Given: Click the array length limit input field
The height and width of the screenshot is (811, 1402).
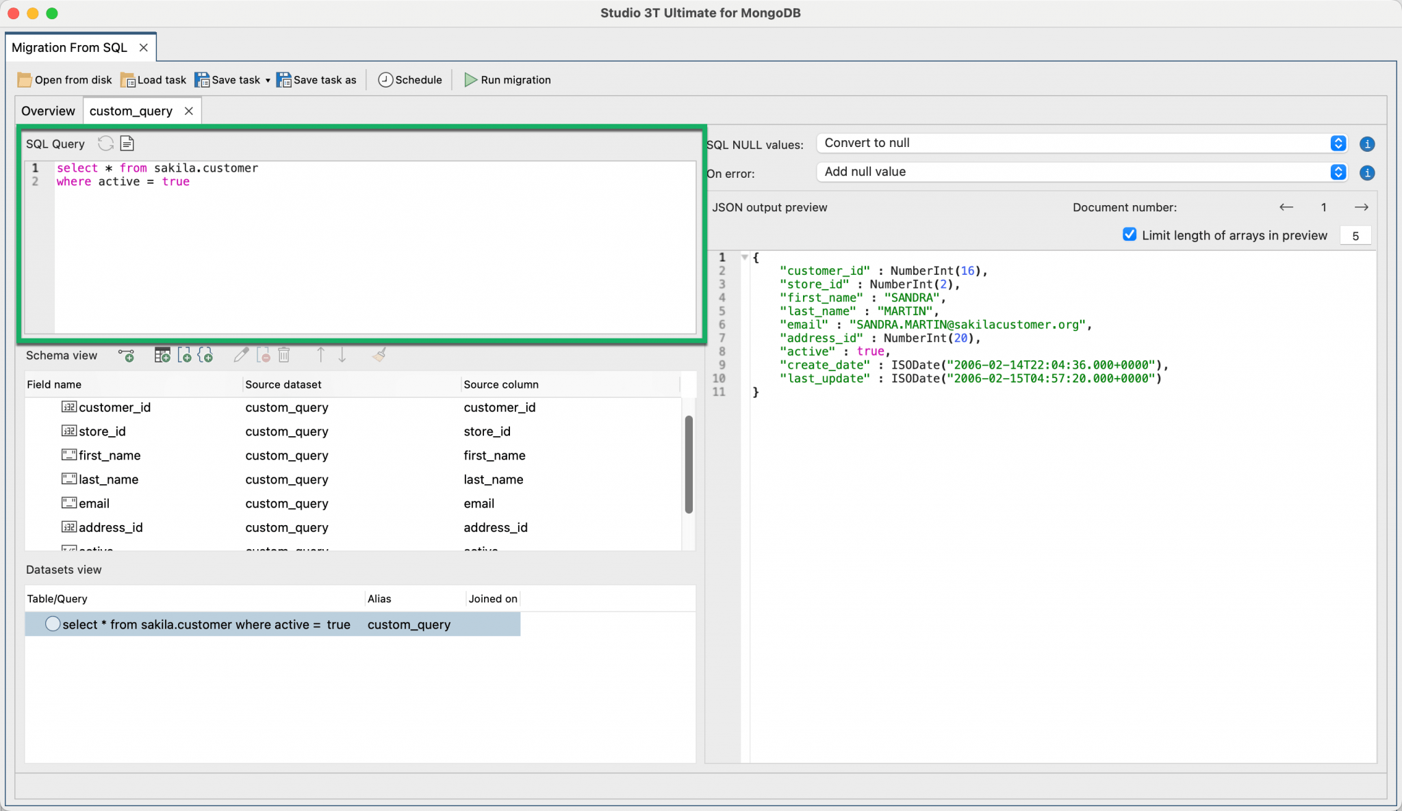Looking at the screenshot, I should click(1355, 236).
